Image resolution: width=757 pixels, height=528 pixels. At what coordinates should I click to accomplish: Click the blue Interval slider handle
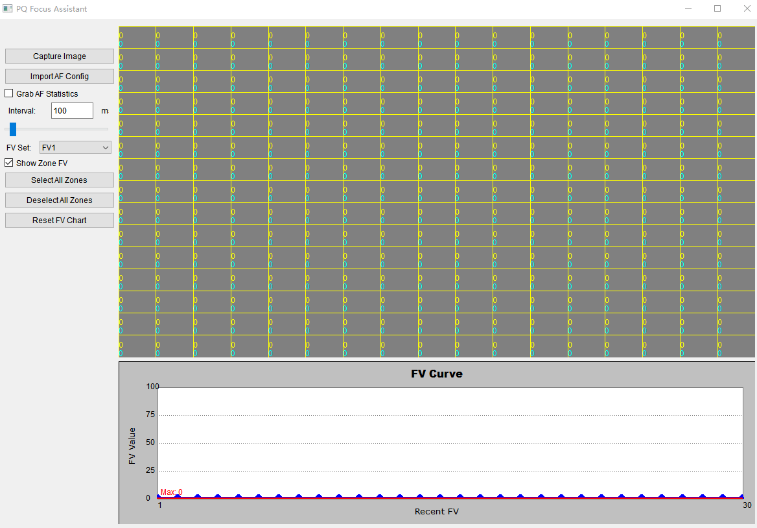tap(13, 129)
